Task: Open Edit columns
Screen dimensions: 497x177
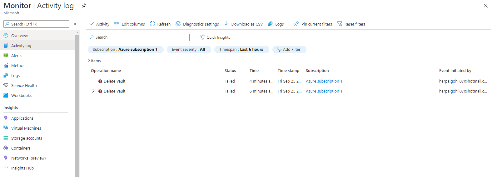Action: pyautogui.click(x=129, y=24)
